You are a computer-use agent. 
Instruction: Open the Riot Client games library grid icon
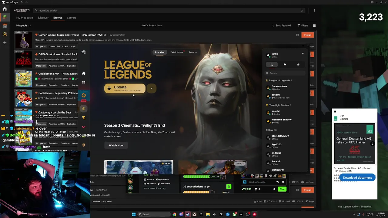[x=84, y=82]
